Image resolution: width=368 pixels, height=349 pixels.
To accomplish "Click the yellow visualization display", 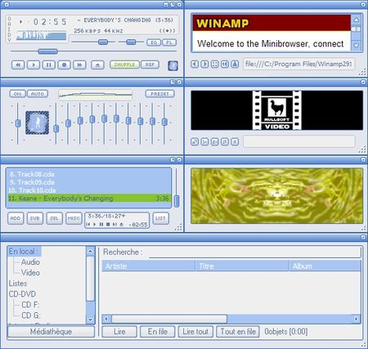I will click(x=276, y=196).
